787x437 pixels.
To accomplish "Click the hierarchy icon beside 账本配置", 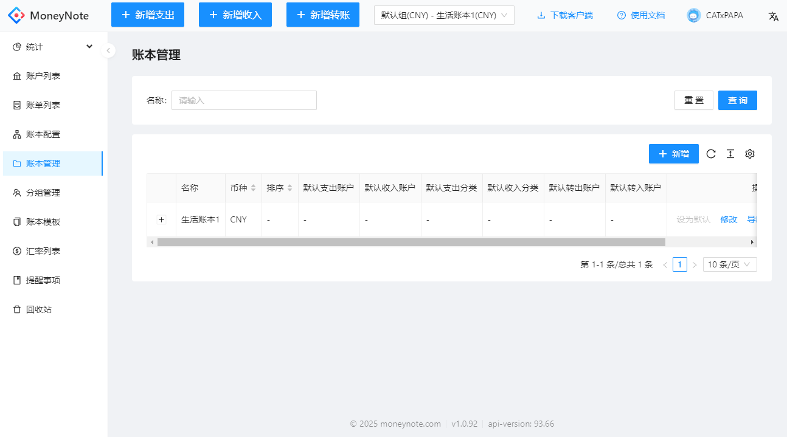I will tap(17, 134).
